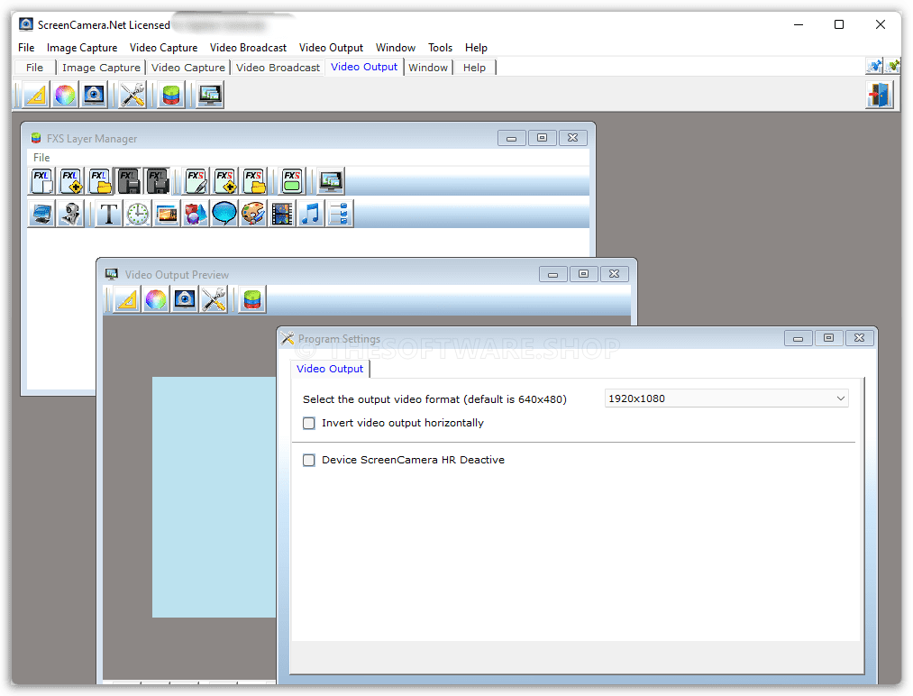Open the 1920x1080 video format dropdown

tap(726, 398)
